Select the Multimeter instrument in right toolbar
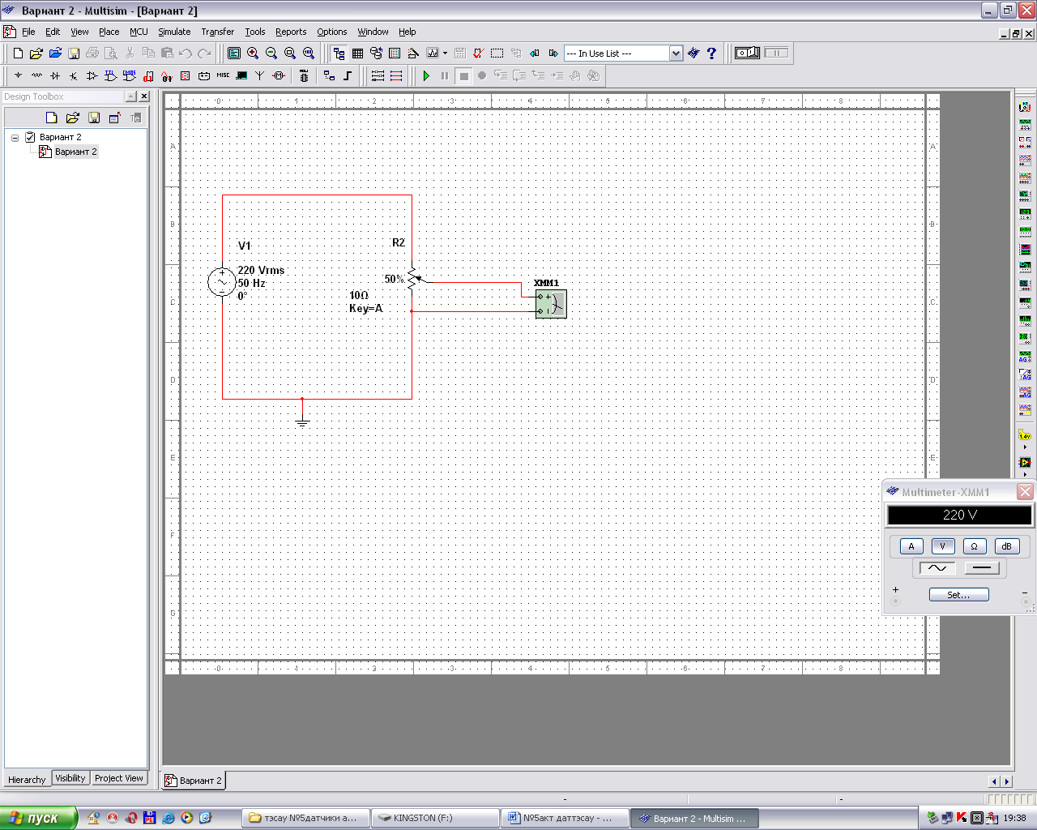Screen dimensions: 1037x830 click(1025, 107)
